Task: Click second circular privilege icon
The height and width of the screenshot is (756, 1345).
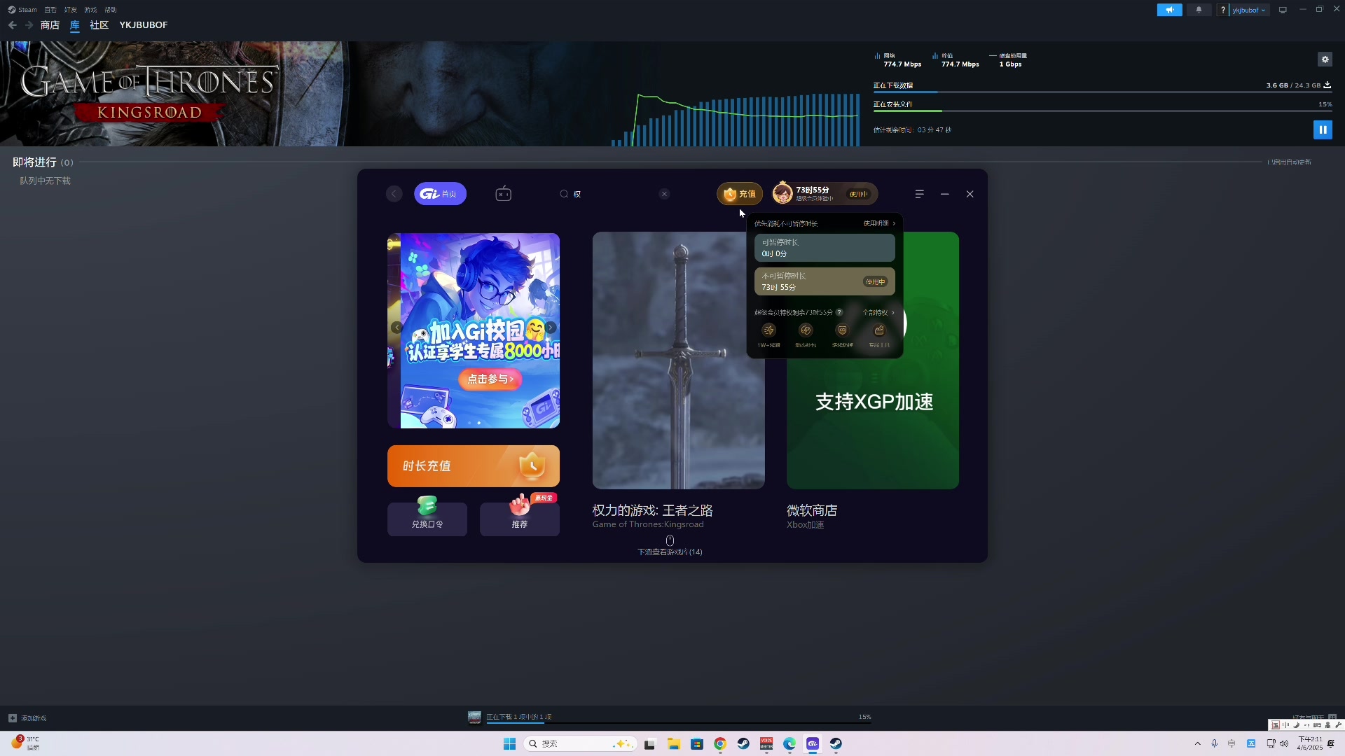Action: pos(806,330)
